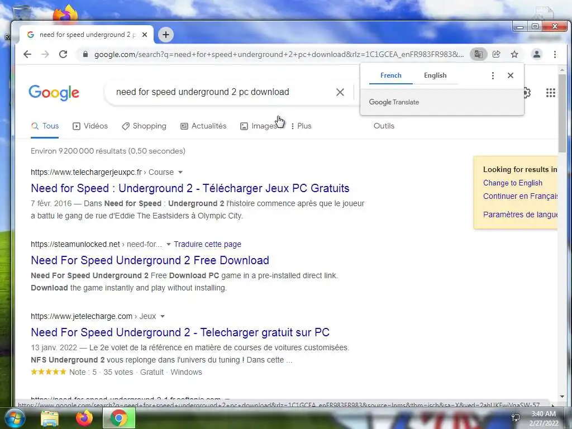Image resolution: width=572 pixels, height=429 pixels.
Task: Click the https://steamunlocked.net breadcrumb
Action: click(75, 245)
